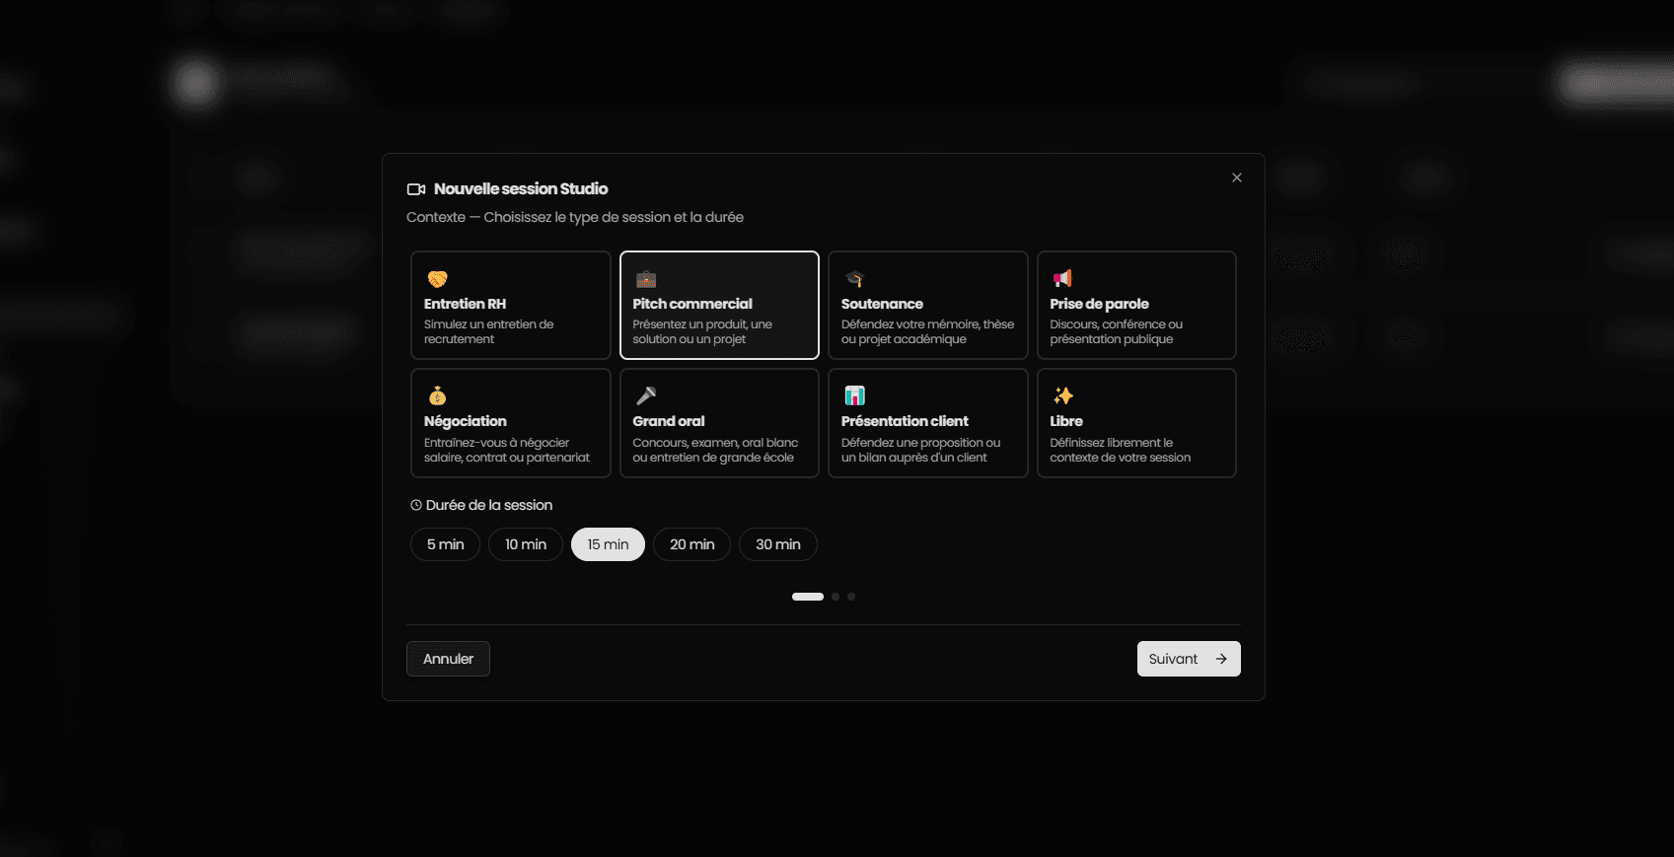Click 'Durée de la session' label
This screenshot has width=1674, height=857.
point(489,505)
